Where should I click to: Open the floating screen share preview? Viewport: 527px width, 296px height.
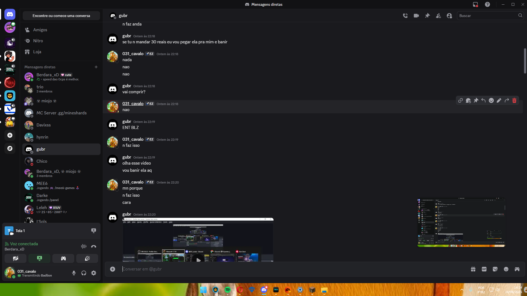tap(461, 222)
